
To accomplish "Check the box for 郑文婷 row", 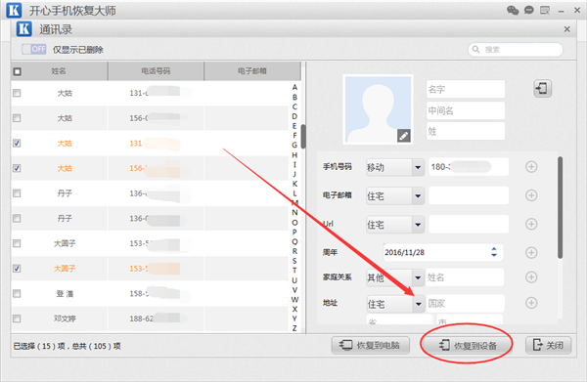I will tap(17, 318).
